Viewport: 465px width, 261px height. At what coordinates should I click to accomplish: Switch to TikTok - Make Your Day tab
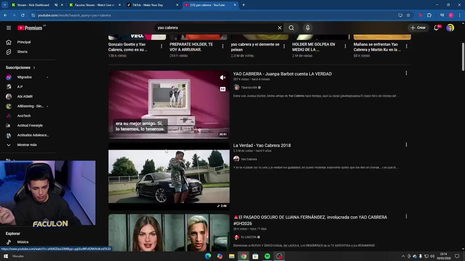point(147,5)
